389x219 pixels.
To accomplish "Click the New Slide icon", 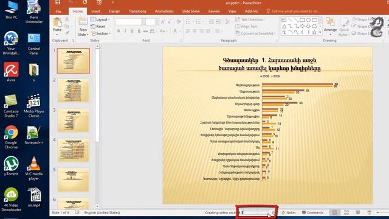I will [x=83, y=22].
